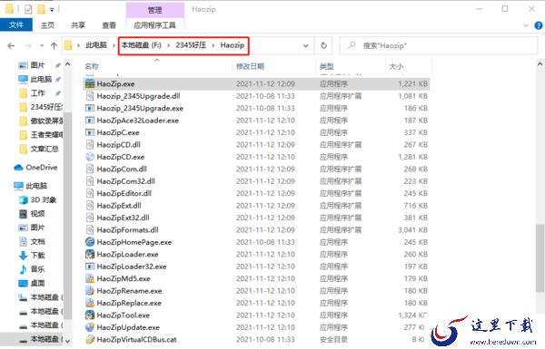Click the HaoZipVirtualCDBus.cat icon
The height and width of the screenshot is (349, 545).
click(90, 339)
